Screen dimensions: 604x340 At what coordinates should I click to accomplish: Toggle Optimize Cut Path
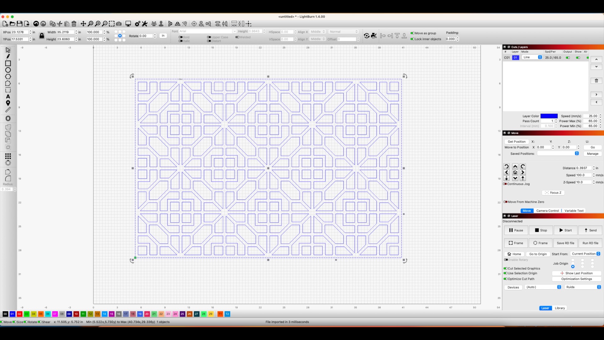coord(505,279)
